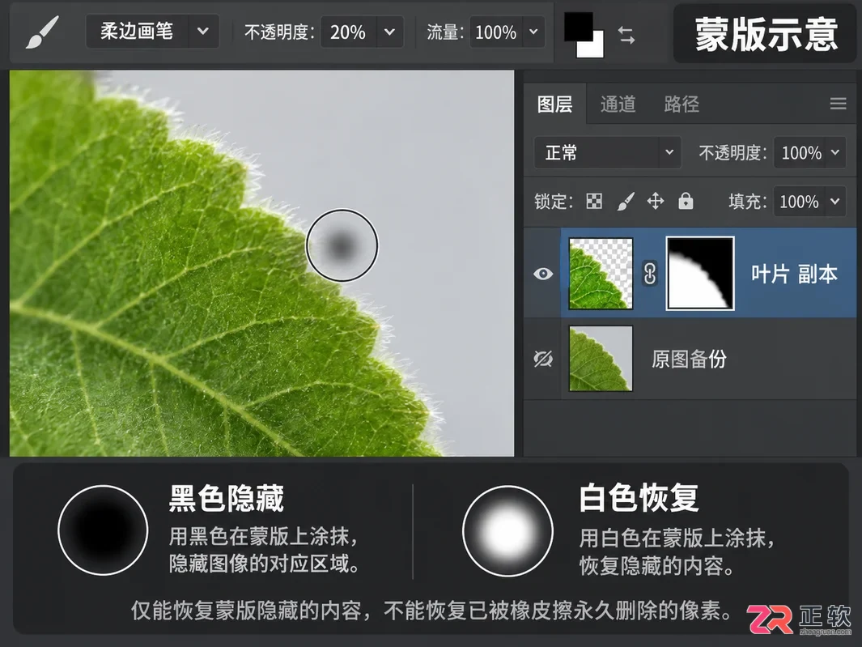
Task: Expand the brush opacity 20% dropdown arrow
Action: pyautogui.click(x=390, y=32)
